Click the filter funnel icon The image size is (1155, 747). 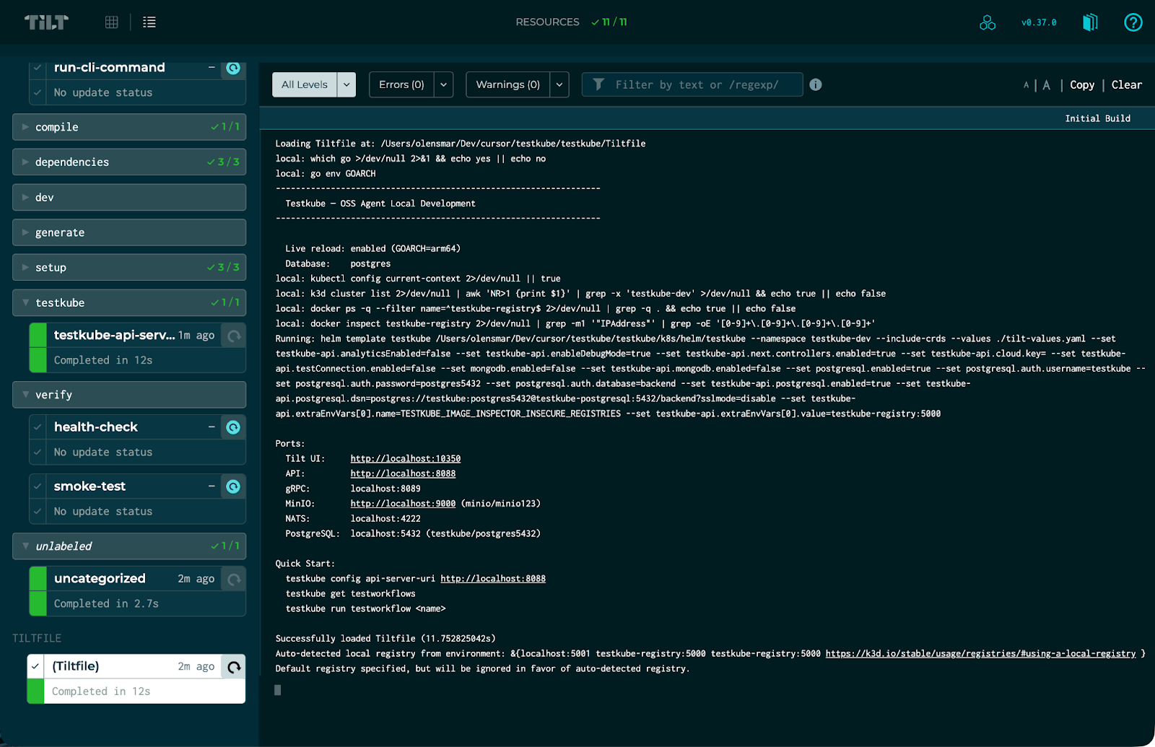(598, 84)
